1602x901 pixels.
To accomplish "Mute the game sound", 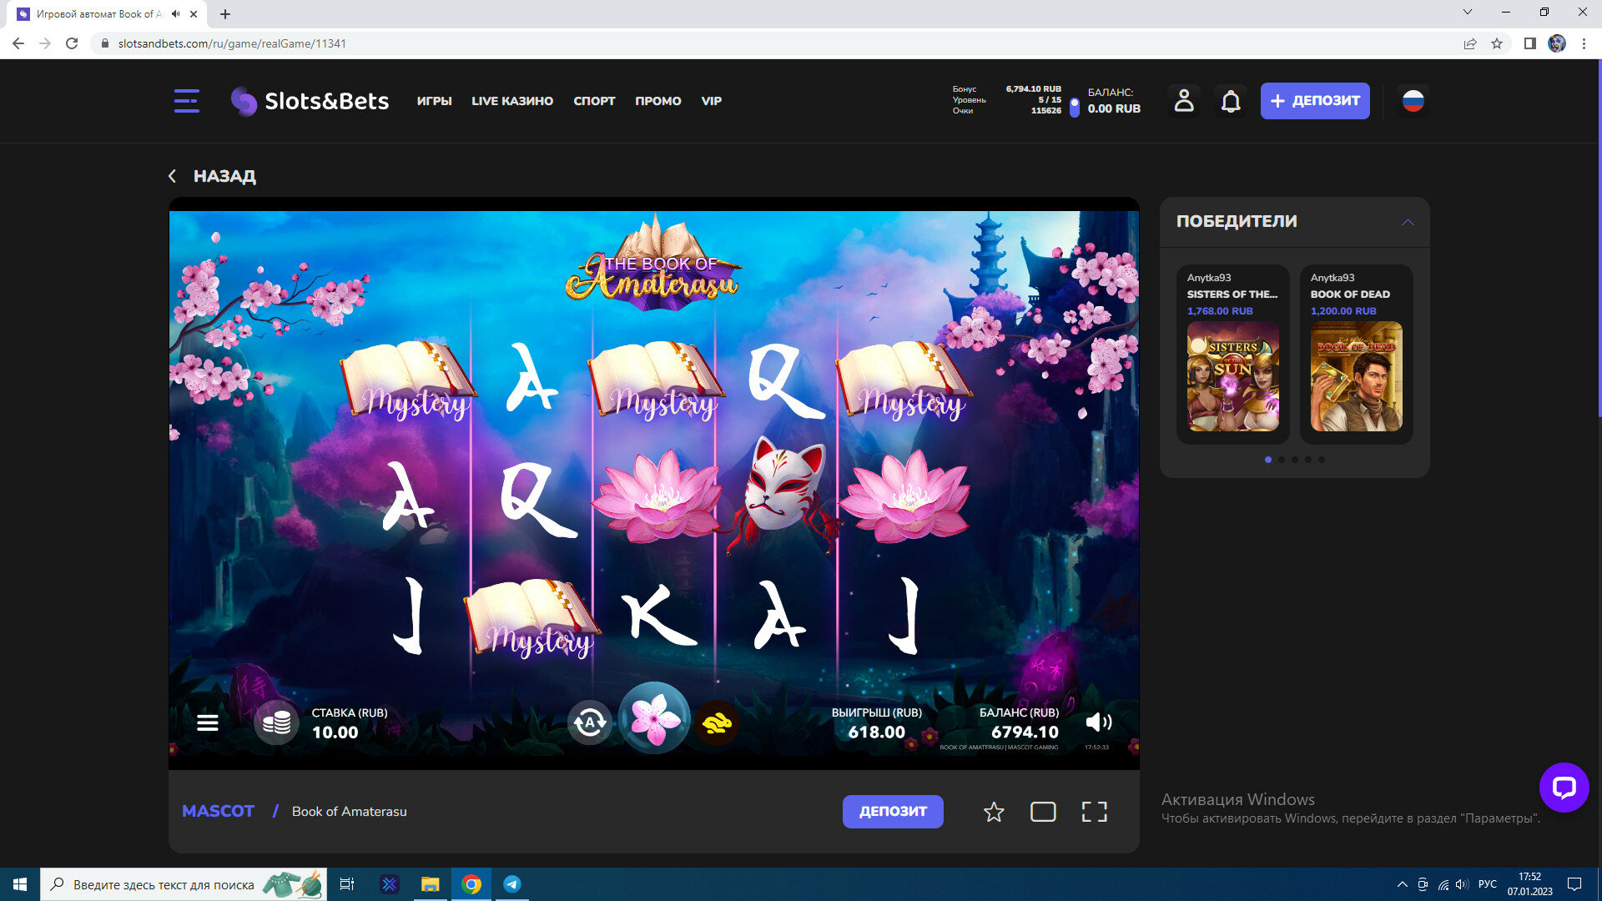I will (1098, 722).
